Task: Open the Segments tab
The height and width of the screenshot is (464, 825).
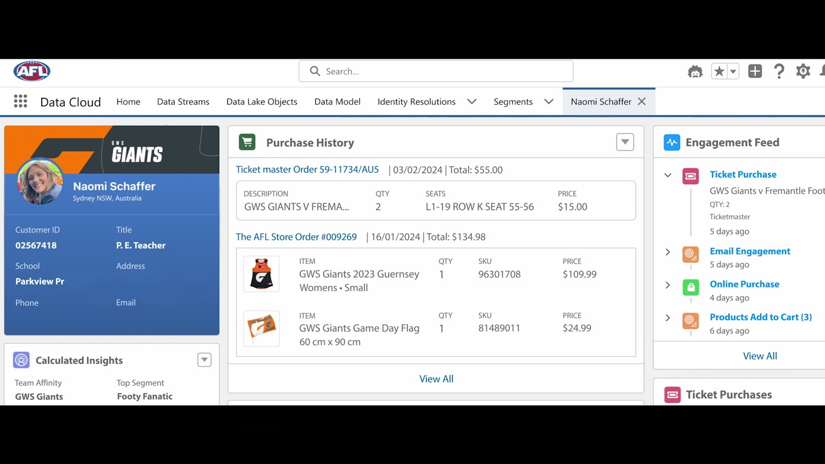Action: click(x=513, y=102)
